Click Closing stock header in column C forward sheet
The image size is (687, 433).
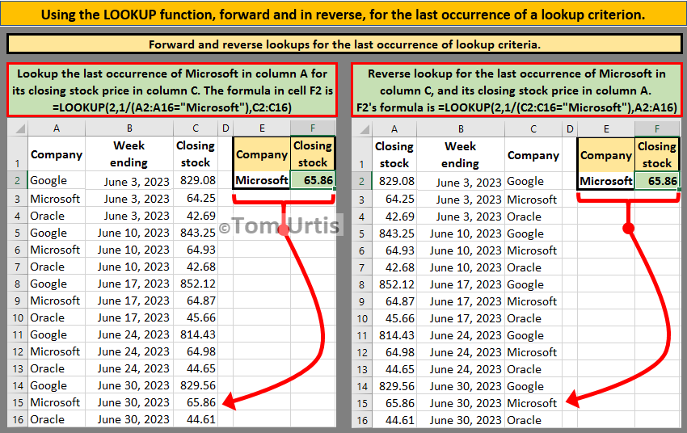pyautogui.click(x=196, y=154)
